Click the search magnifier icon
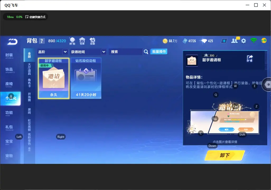The height and width of the screenshot is (190, 271). coord(146,52)
